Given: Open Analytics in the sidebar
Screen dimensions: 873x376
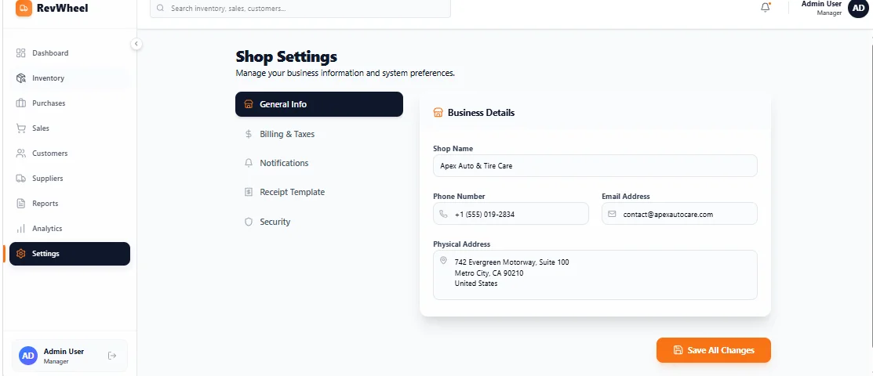Looking at the screenshot, I should (x=70, y=229).
